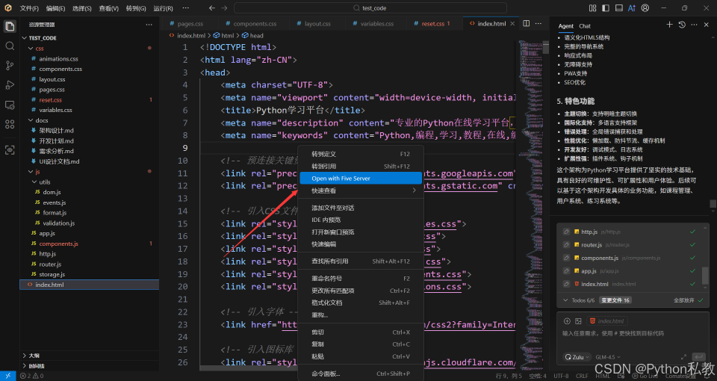The width and height of the screenshot is (717, 381).
Task: Open the Extensions view in activity bar
Action: pyautogui.click(x=10, y=125)
